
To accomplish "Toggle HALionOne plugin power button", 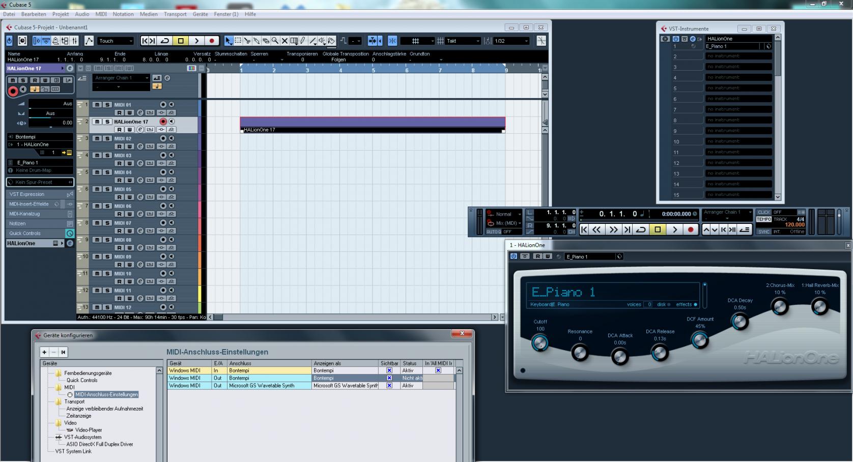I will pos(514,256).
